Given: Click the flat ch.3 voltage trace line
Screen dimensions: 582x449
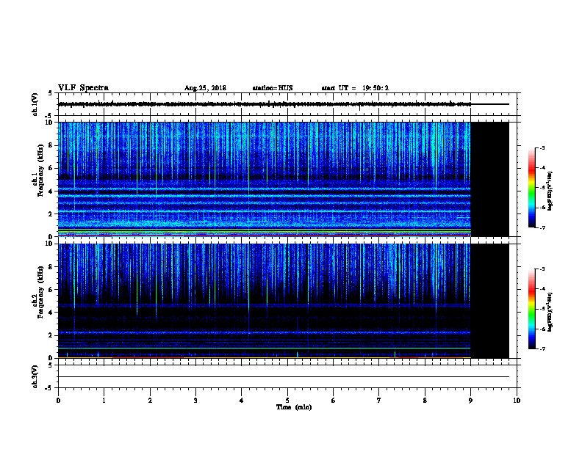Looking at the screenshot, I should click(x=284, y=377).
